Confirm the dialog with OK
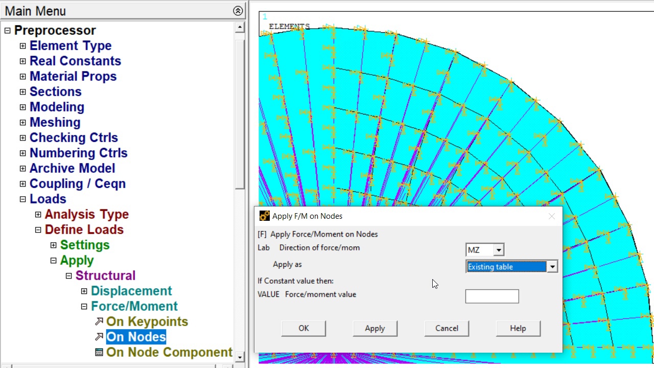The image size is (654, 368). click(303, 328)
